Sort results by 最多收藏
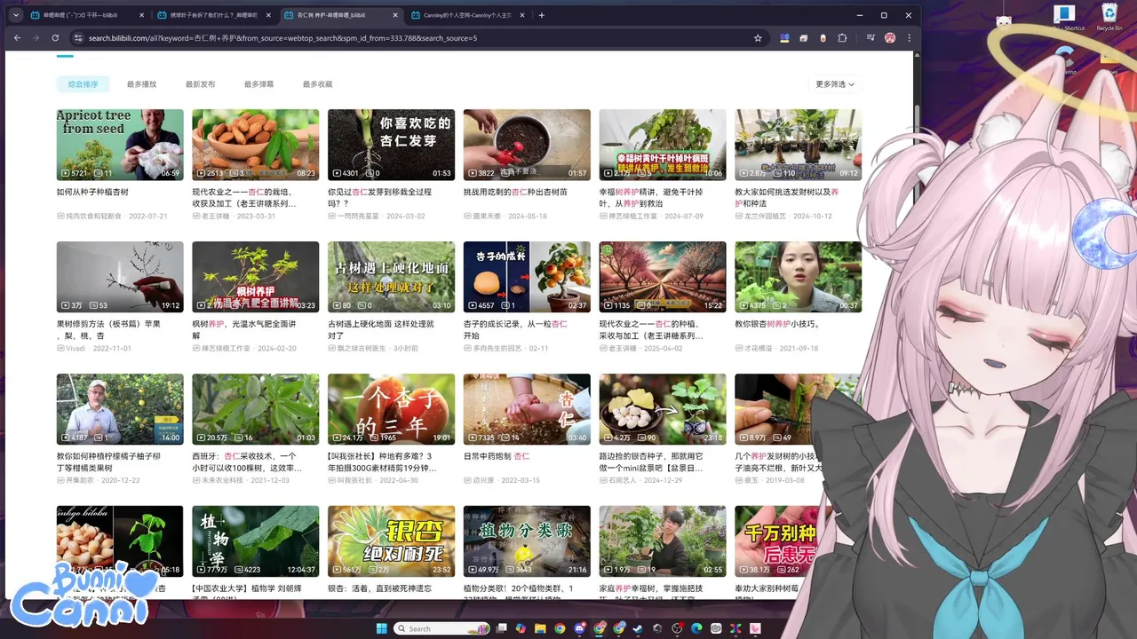The width and height of the screenshot is (1137, 639). [317, 84]
